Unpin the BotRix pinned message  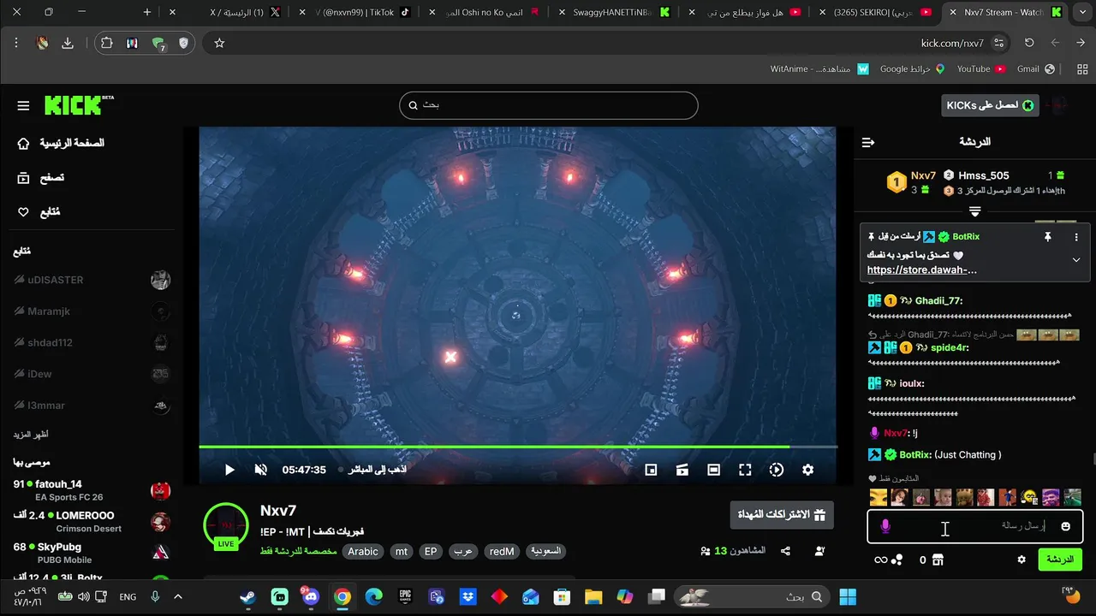click(1047, 237)
